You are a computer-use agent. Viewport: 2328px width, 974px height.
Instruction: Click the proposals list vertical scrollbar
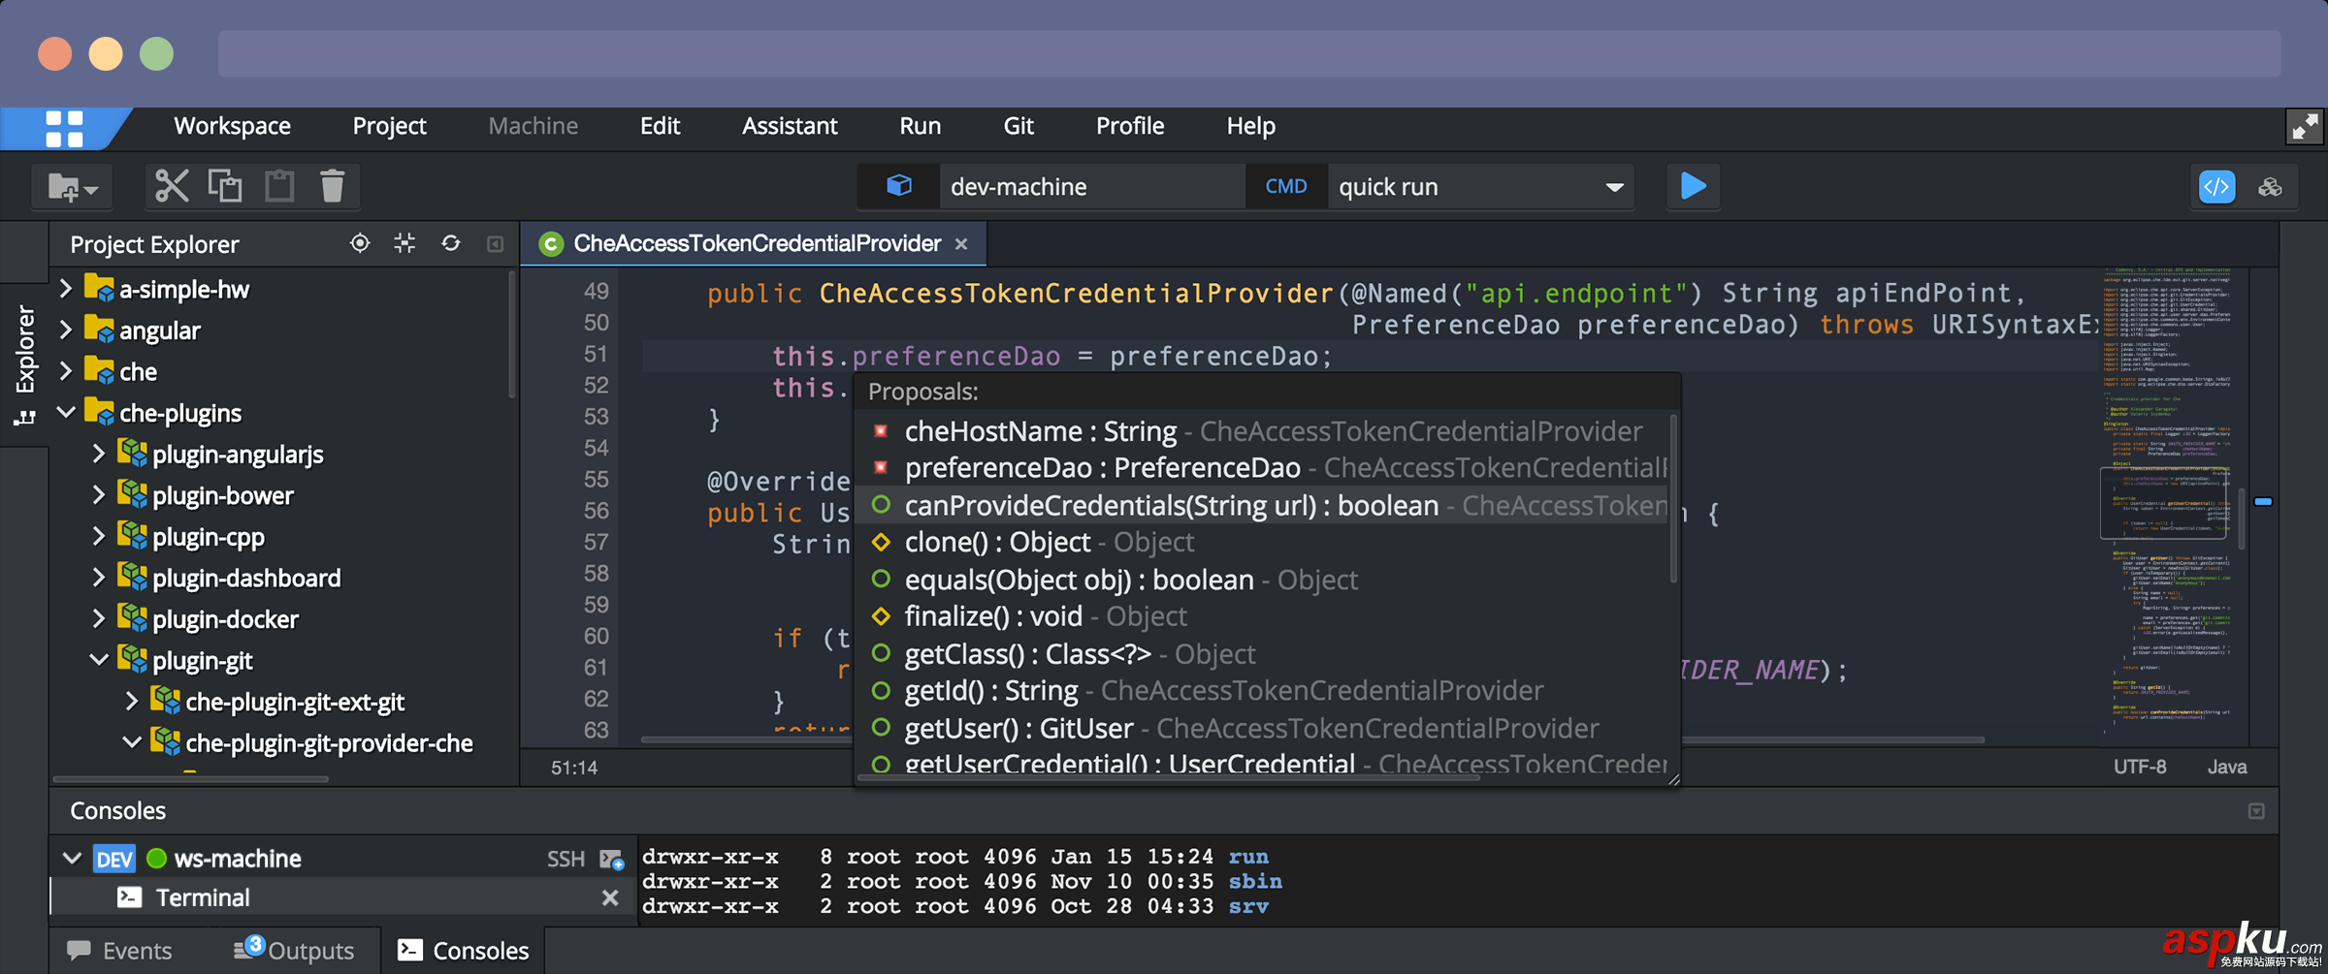[1673, 499]
